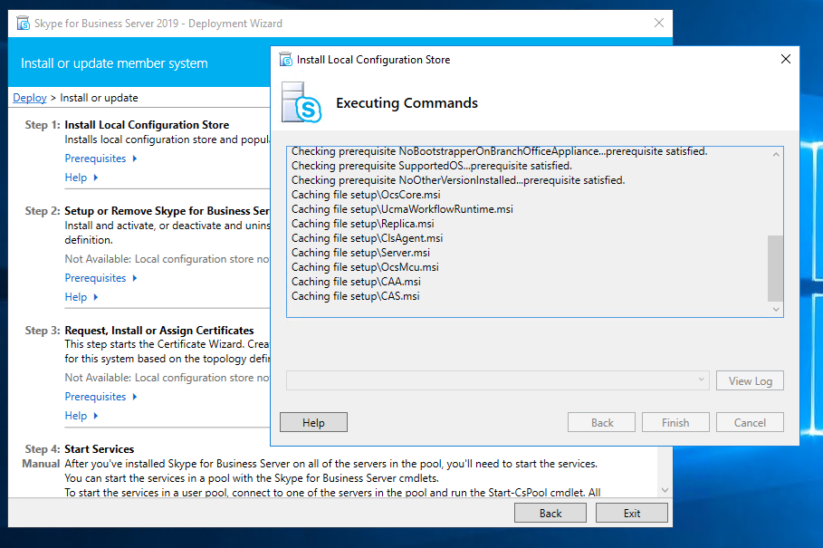Expand Prerequisites under Step 2
Viewport: 823px width, 548px height.
pos(100,278)
